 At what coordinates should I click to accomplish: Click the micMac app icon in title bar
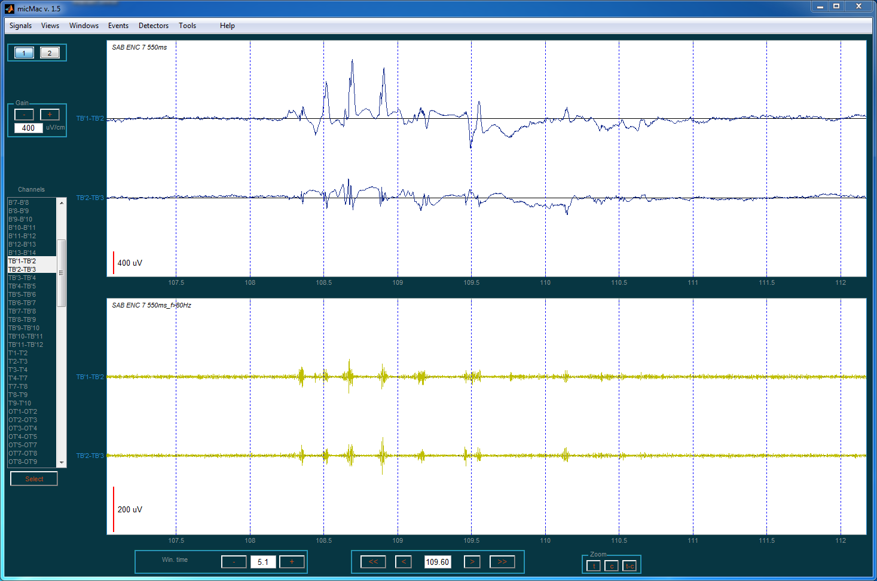click(x=9, y=8)
